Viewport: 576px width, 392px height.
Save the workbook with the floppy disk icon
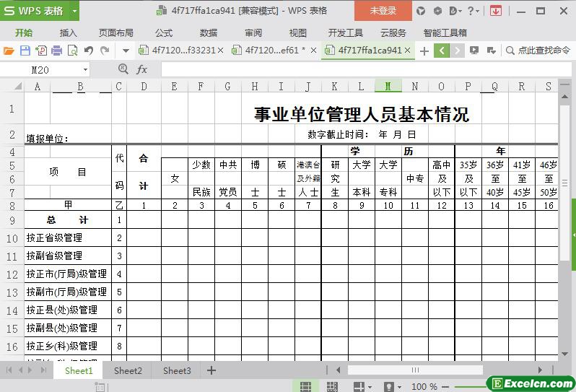point(25,51)
